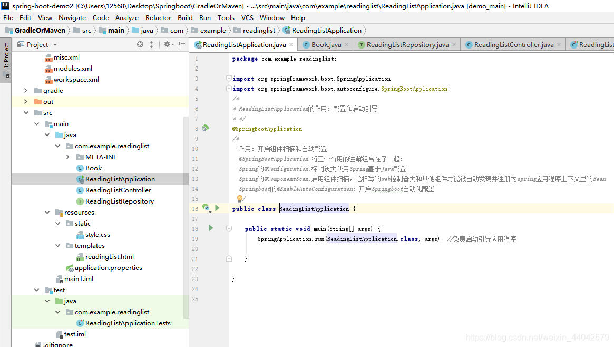Click the Project tree vertical scrollbar

click(186, 217)
